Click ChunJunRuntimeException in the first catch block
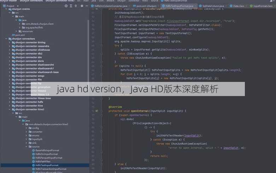Screen dimensions: 276x173 click(153, 58)
